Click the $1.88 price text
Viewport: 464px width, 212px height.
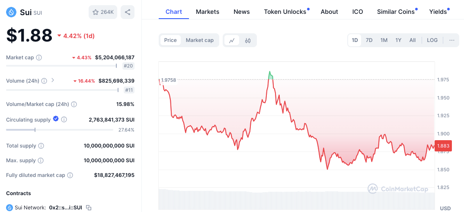[x=29, y=35]
